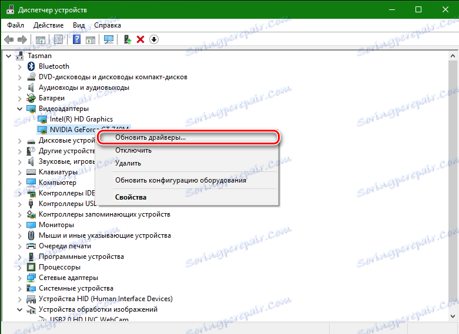Expand Аудиовходы и аудиовыходы category
Image resolution: width=459 pixels, height=334 pixels.
click(19, 87)
